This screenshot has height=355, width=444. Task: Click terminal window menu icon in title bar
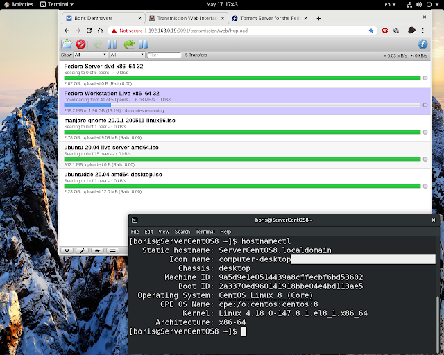click(135, 220)
